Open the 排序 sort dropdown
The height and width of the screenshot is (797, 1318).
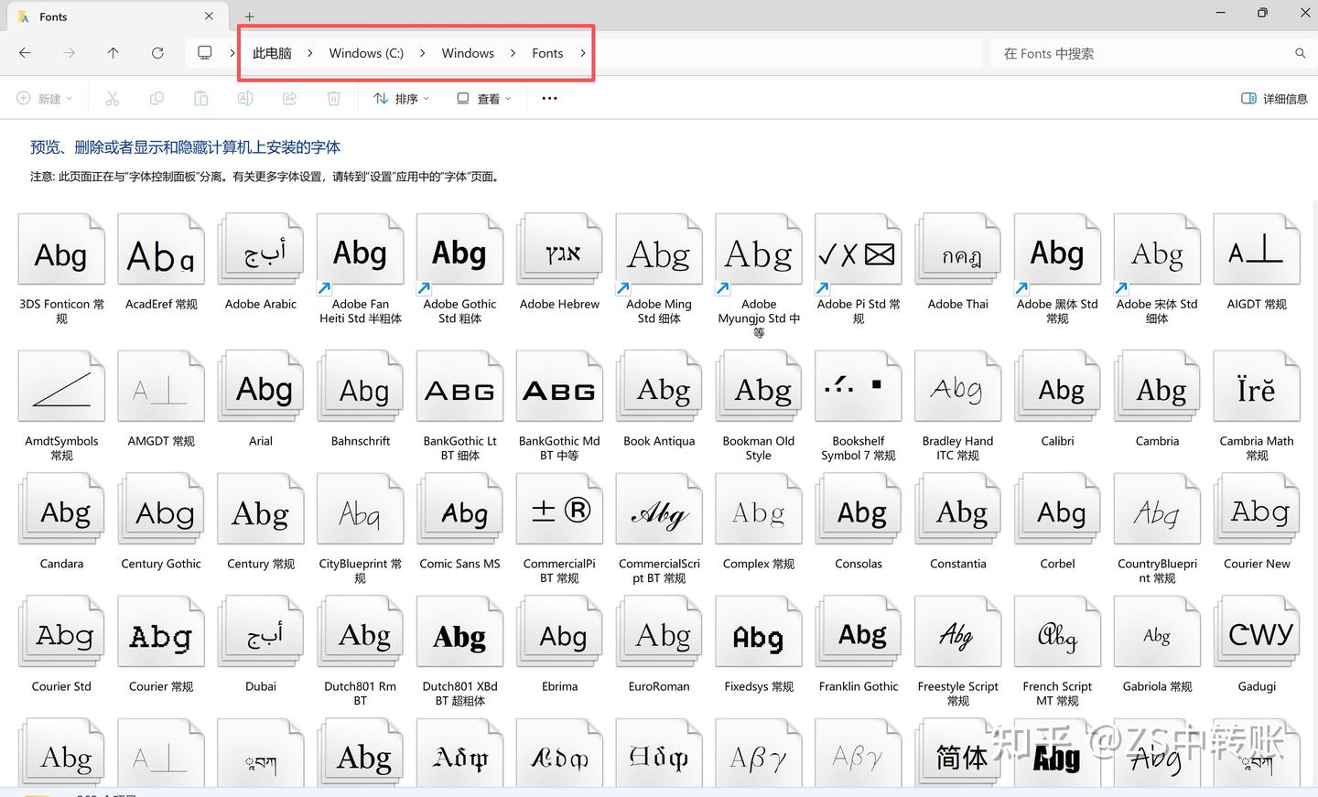pos(401,99)
